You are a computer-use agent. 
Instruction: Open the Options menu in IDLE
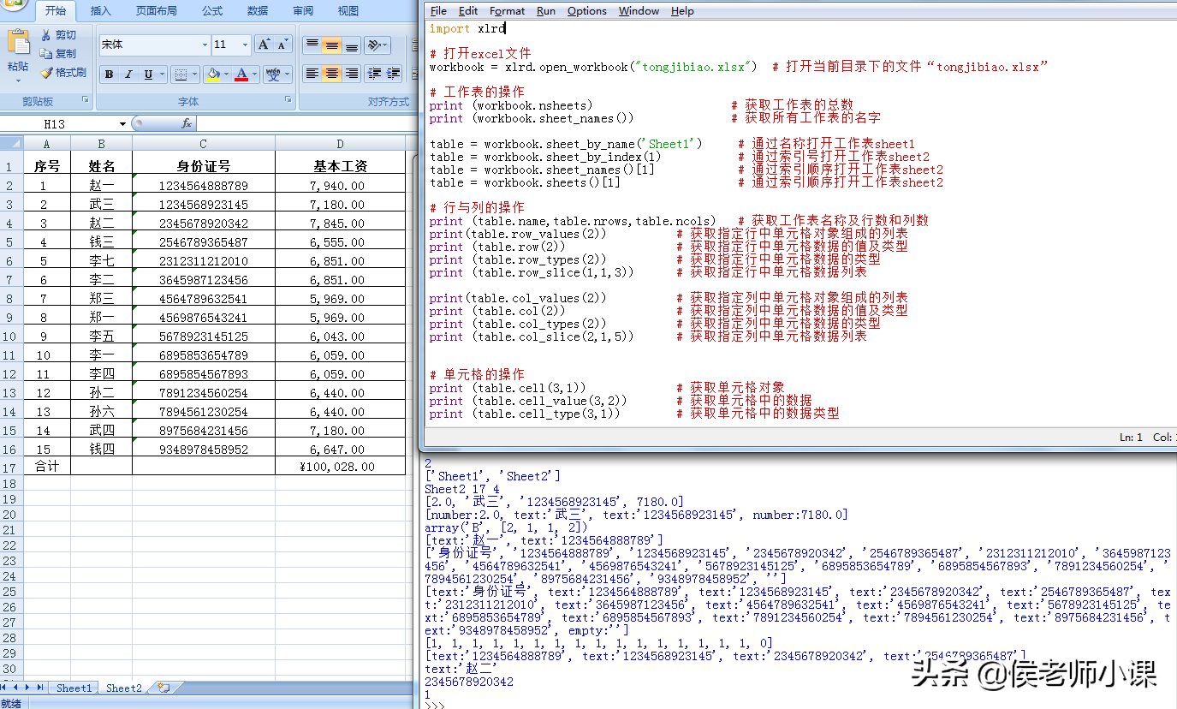click(587, 11)
